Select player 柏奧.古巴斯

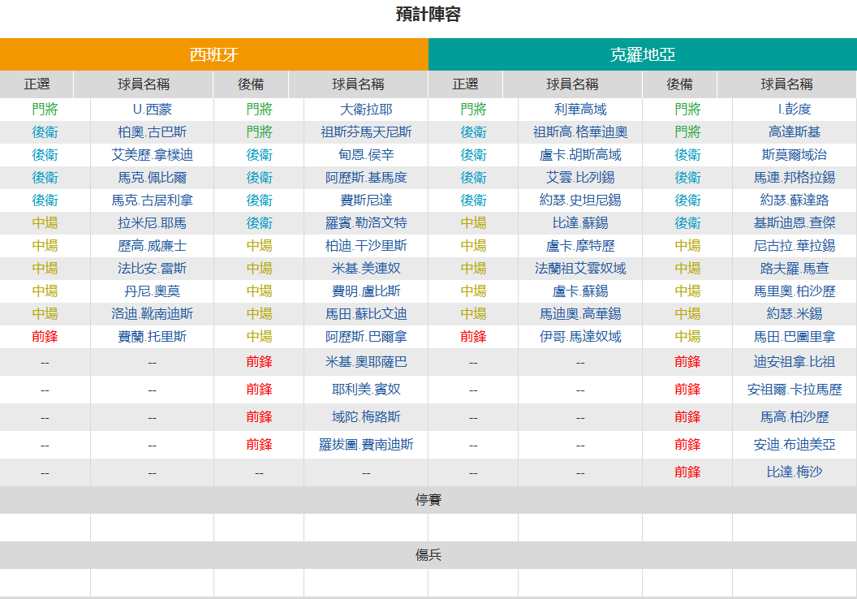(152, 131)
